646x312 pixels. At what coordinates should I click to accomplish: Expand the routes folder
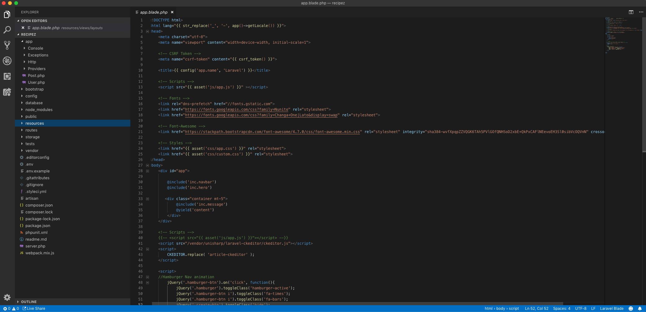[x=73, y=130]
